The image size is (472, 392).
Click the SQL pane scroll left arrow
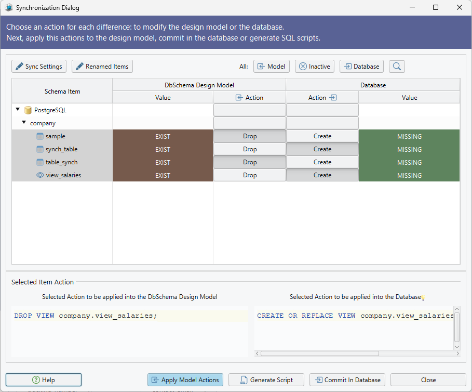[257, 354]
